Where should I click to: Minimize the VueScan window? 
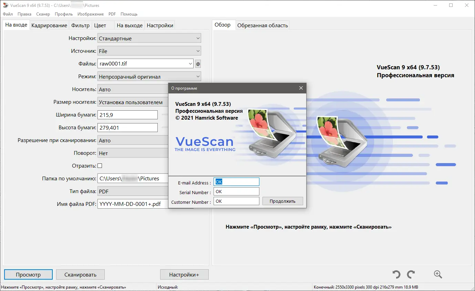click(x=435, y=5)
